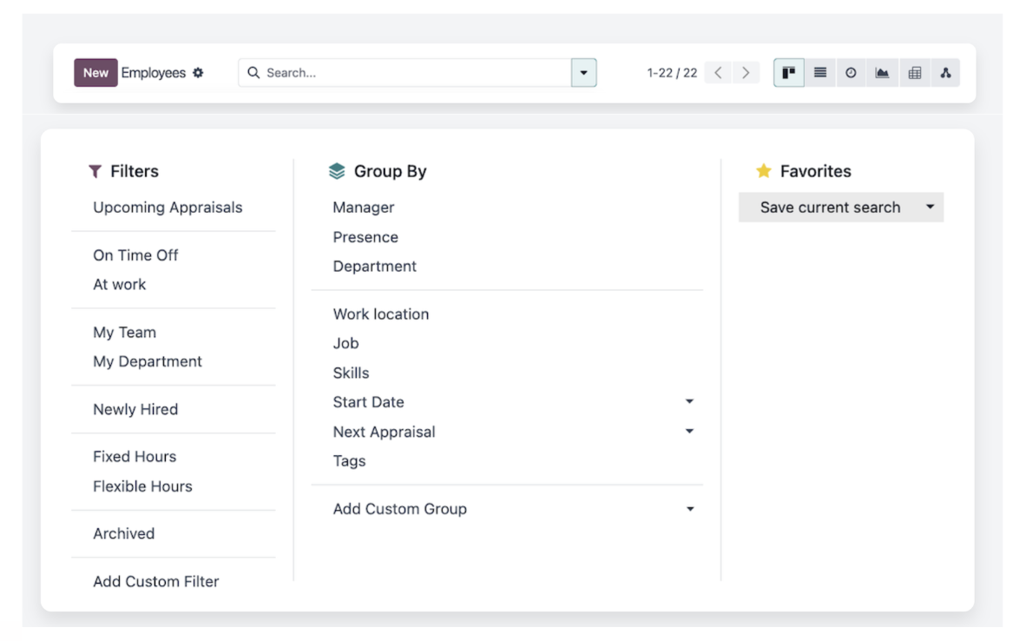Click the gear icon beside Employees
Screen dimensions: 1026x641
coord(198,73)
